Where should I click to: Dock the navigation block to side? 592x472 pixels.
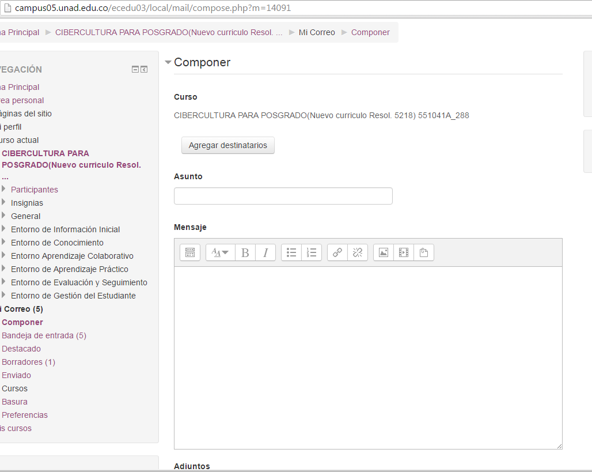[x=144, y=70]
